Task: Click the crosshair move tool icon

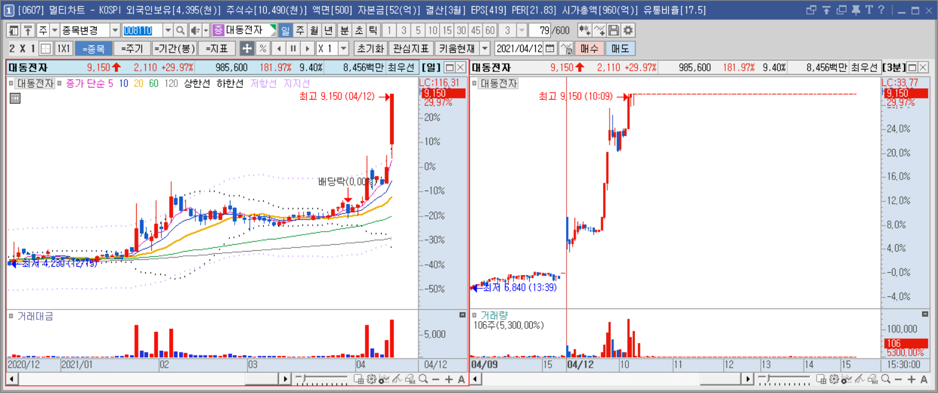Action: pos(247,48)
